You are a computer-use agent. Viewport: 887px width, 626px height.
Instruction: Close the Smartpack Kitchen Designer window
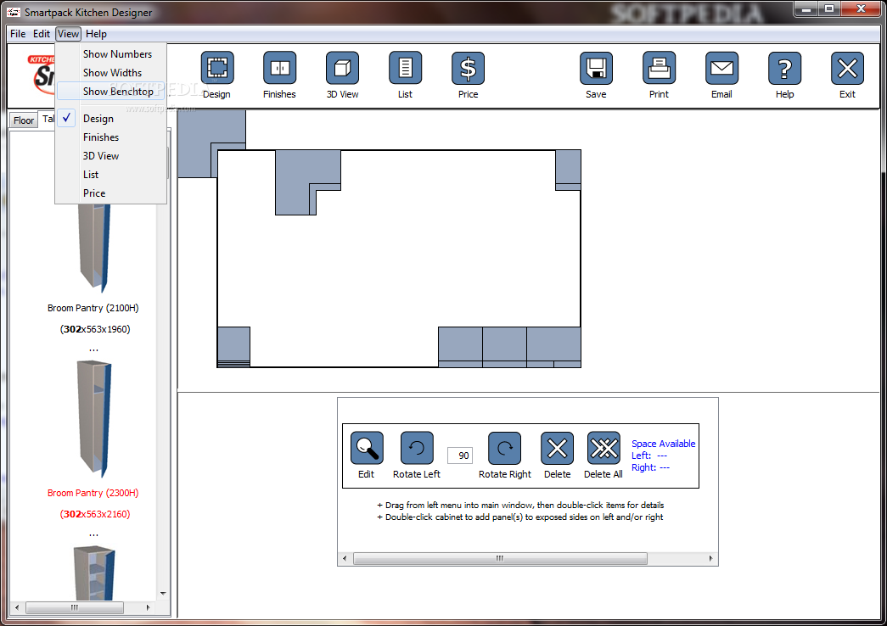(861, 9)
